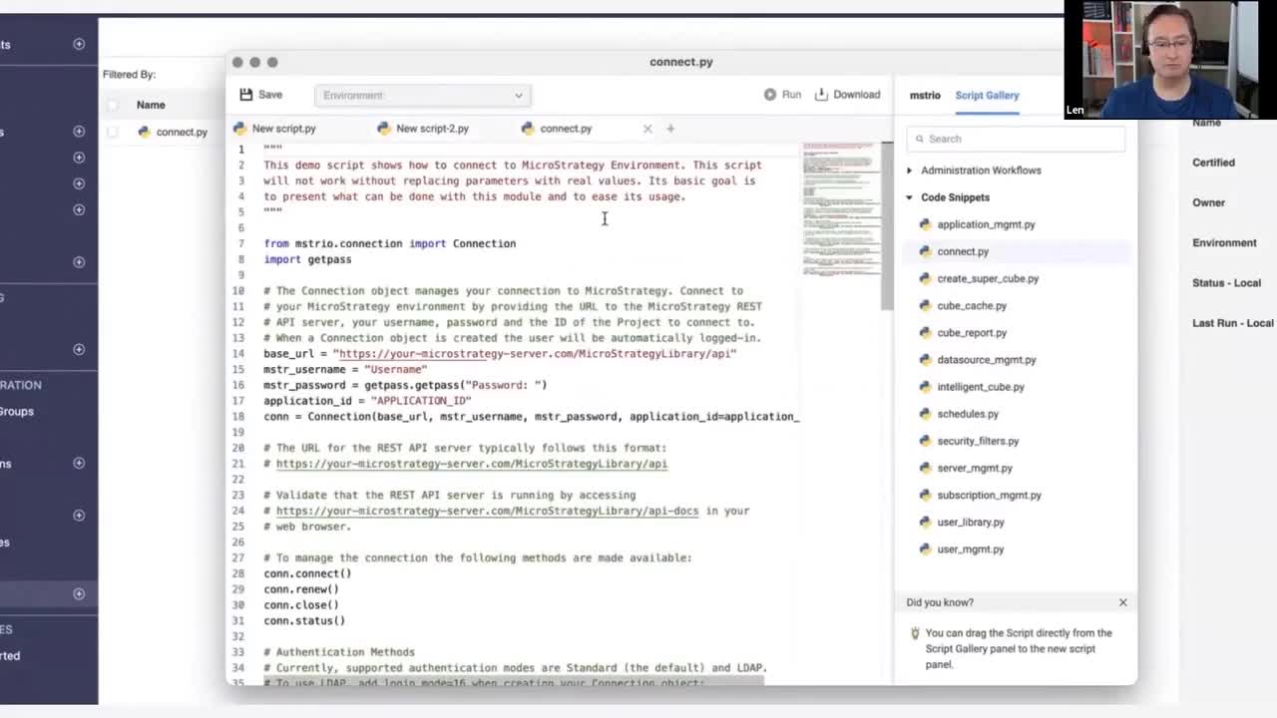
Task: Click the Save floppy disk icon
Action: [246, 95]
